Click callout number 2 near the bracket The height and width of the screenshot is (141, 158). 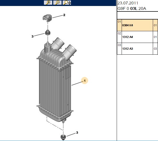[64, 15]
